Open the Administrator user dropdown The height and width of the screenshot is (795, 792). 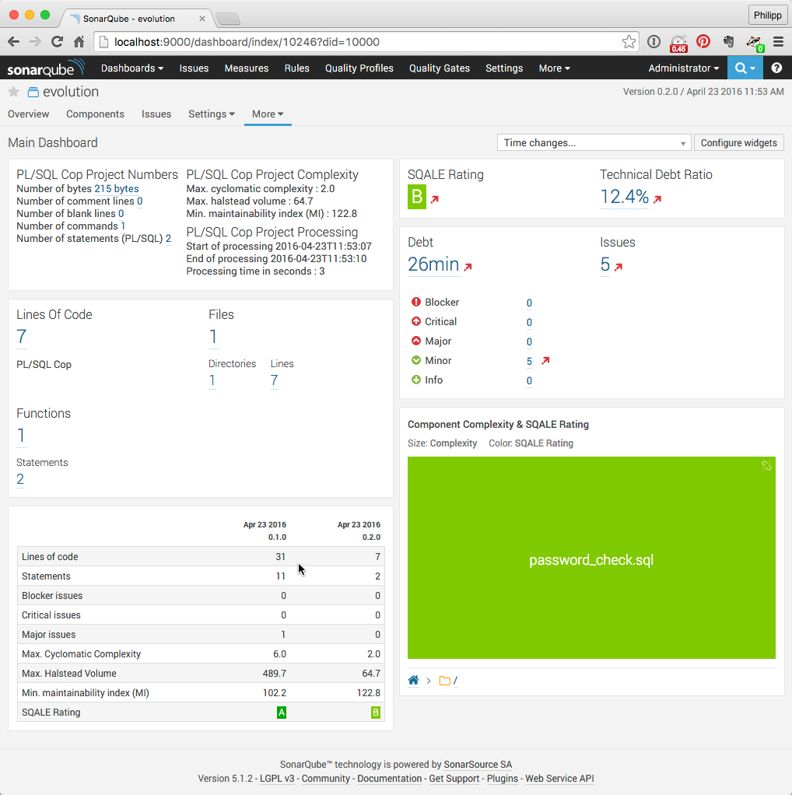click(684, 68)
